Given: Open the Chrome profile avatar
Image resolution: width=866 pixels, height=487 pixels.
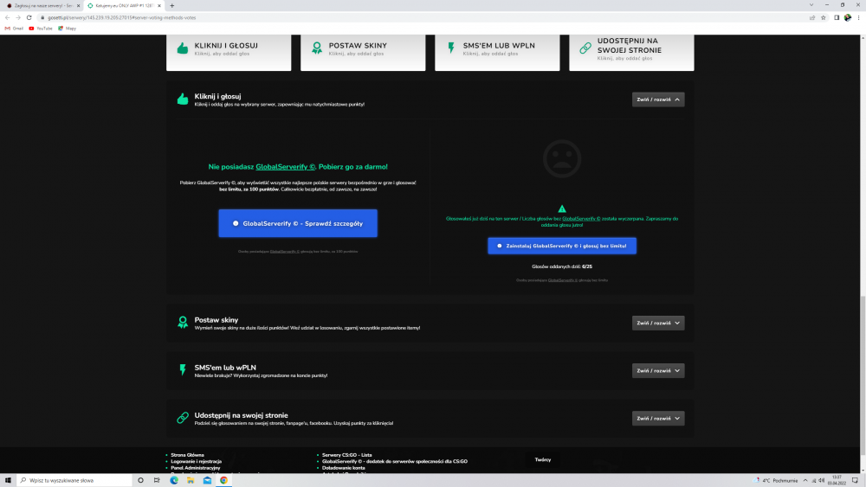Looking at the screenshot, I should [x=848, y=17].
